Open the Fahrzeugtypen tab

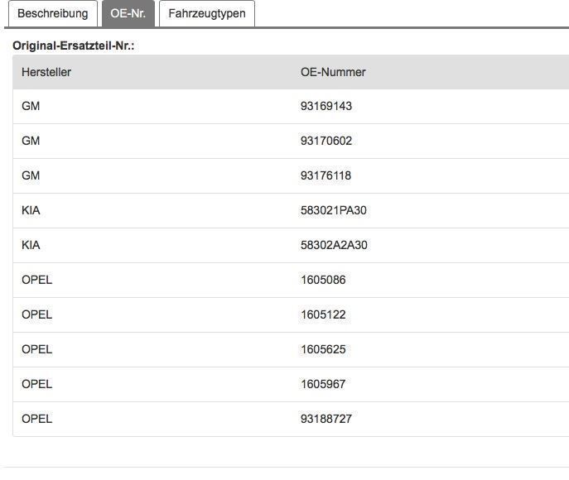click(x=206, y=13)
